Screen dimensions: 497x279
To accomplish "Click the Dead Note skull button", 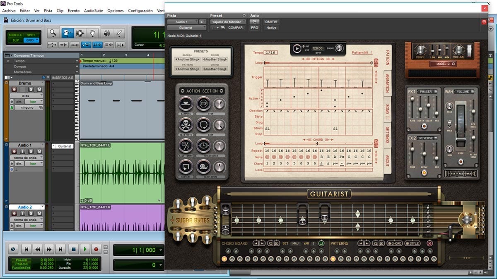I will pos(186,125).
